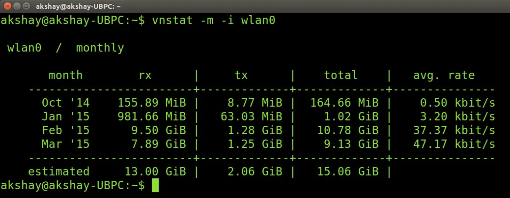Click the green cursor block at the prompt

point(155,185)
